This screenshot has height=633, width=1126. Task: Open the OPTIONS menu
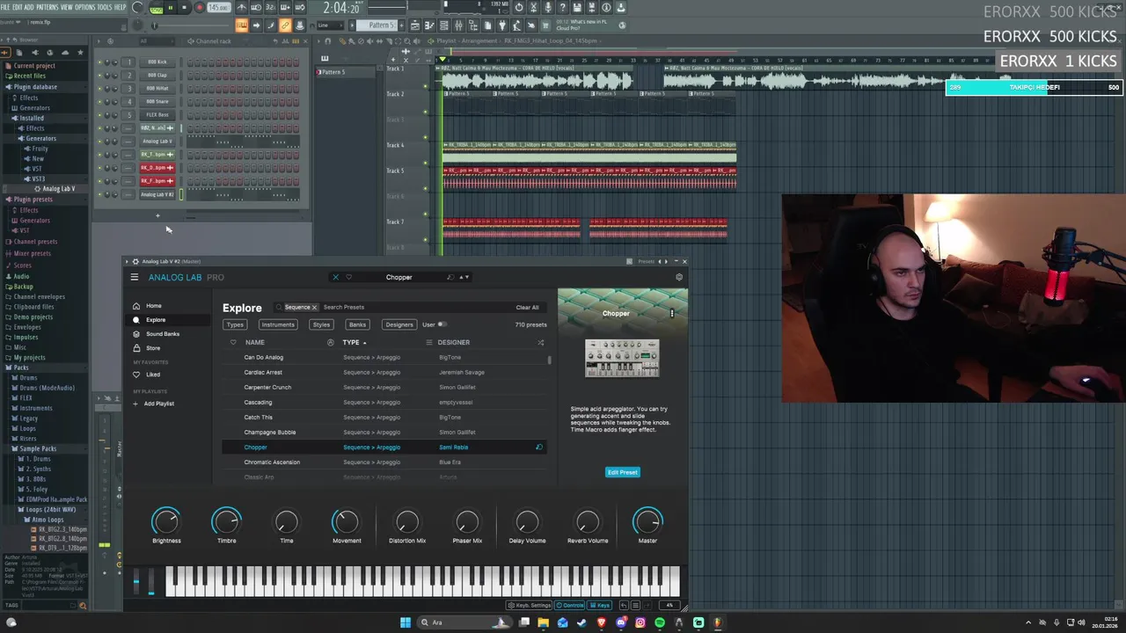coord(85,7)
